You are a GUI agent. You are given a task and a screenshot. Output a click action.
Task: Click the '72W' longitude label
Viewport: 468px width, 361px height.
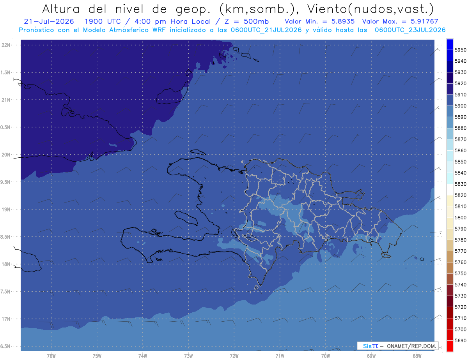point(234,356)
